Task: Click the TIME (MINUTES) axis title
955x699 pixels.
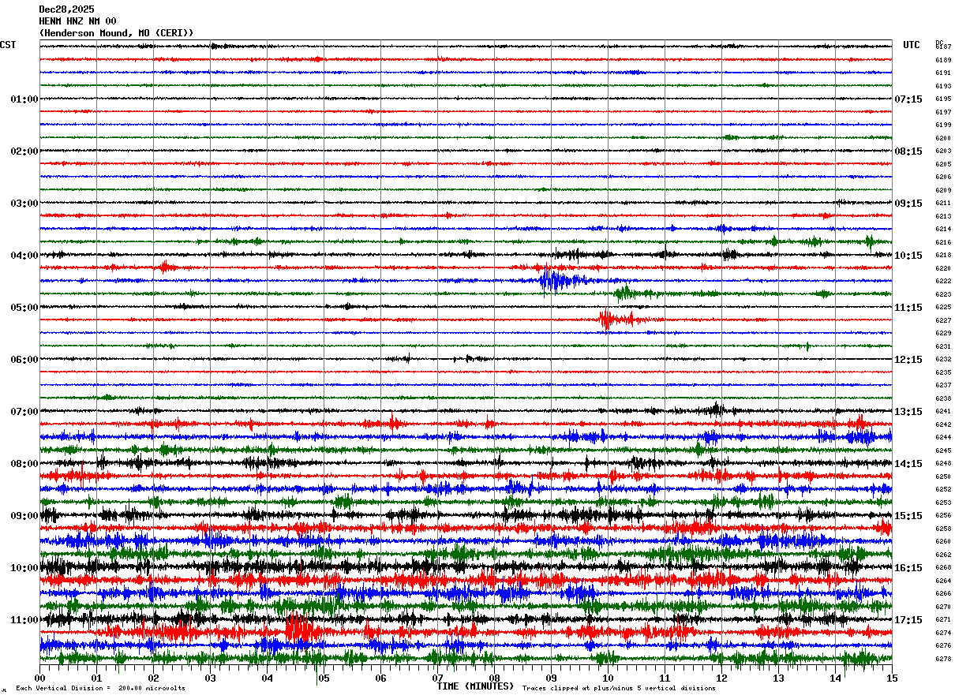Action: click(x=475, y=686)
